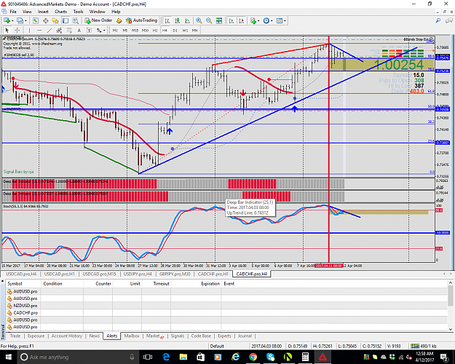Open the Navigator panel star-folder icon
The height and width of the screenshot is (364, 455).
(55, 20)
